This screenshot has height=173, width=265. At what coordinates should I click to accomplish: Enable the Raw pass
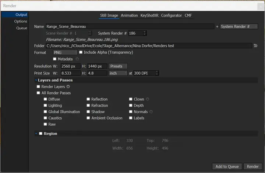(x=45, y=124)
